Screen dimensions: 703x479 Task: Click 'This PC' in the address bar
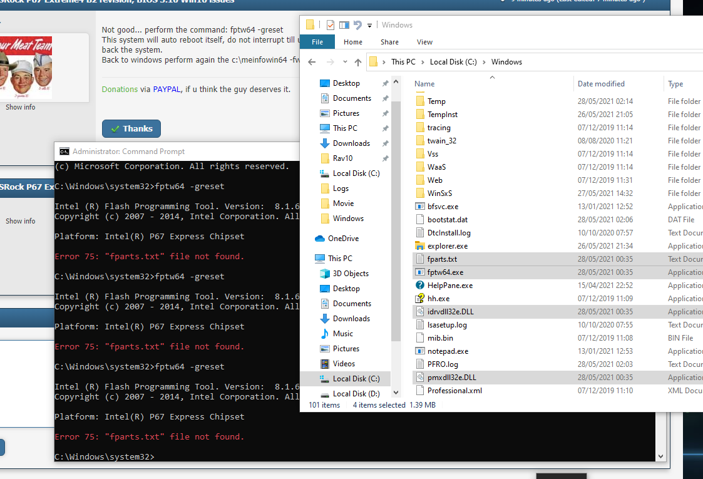click(x=403, y=62)
